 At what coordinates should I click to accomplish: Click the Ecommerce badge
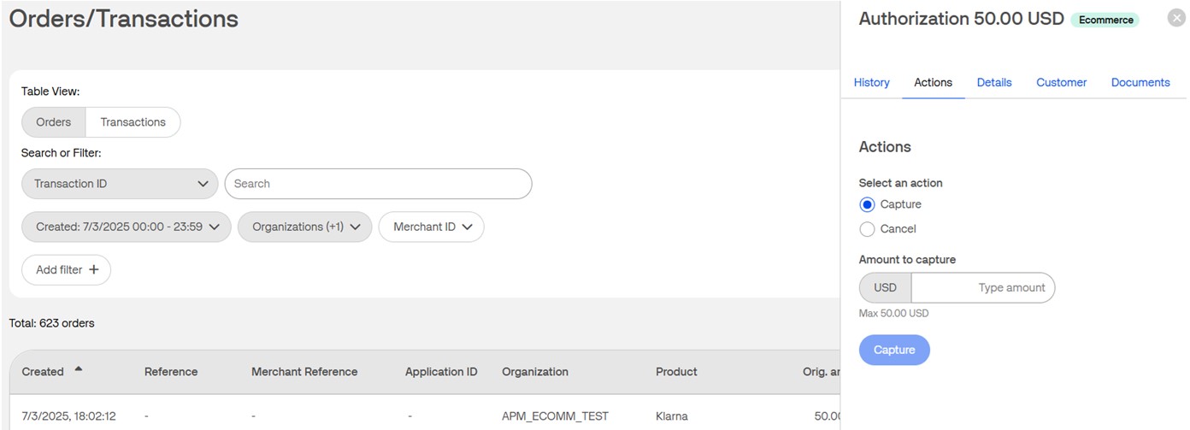click(1105, 21)
